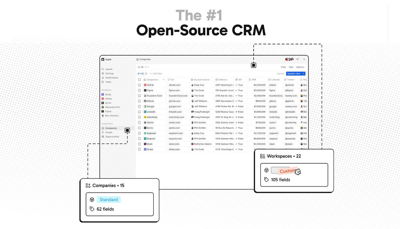Open Alexandre Prot favorite
Screen dimensions: 400x229
pos(111,107)
